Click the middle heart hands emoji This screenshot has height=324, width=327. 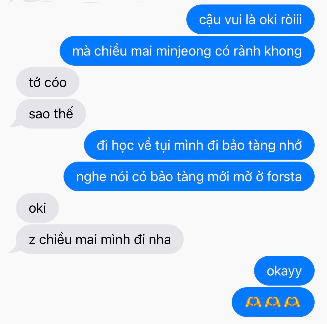[272, 302]
